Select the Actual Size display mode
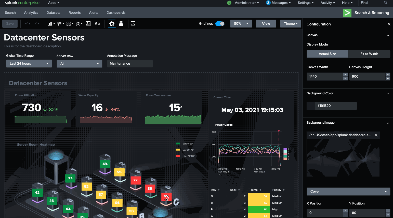The width and height of the screenshot is (393, 218). coord(327,54)
